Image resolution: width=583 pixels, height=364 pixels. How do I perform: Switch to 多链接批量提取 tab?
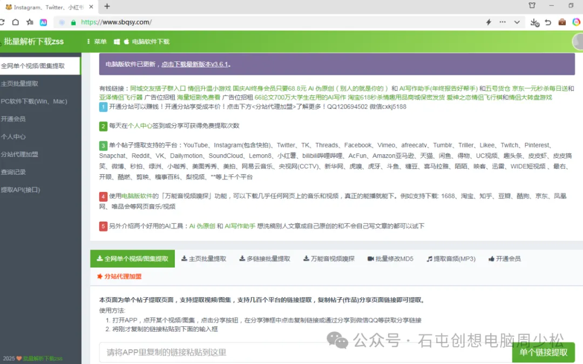[265, 259]
